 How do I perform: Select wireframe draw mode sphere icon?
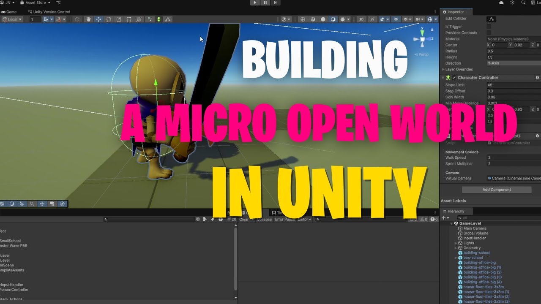point(303,19)
